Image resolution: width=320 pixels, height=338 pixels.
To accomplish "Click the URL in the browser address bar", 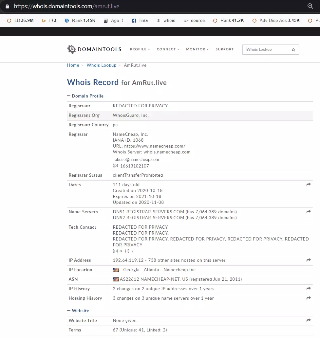I will tap(66, 6).
